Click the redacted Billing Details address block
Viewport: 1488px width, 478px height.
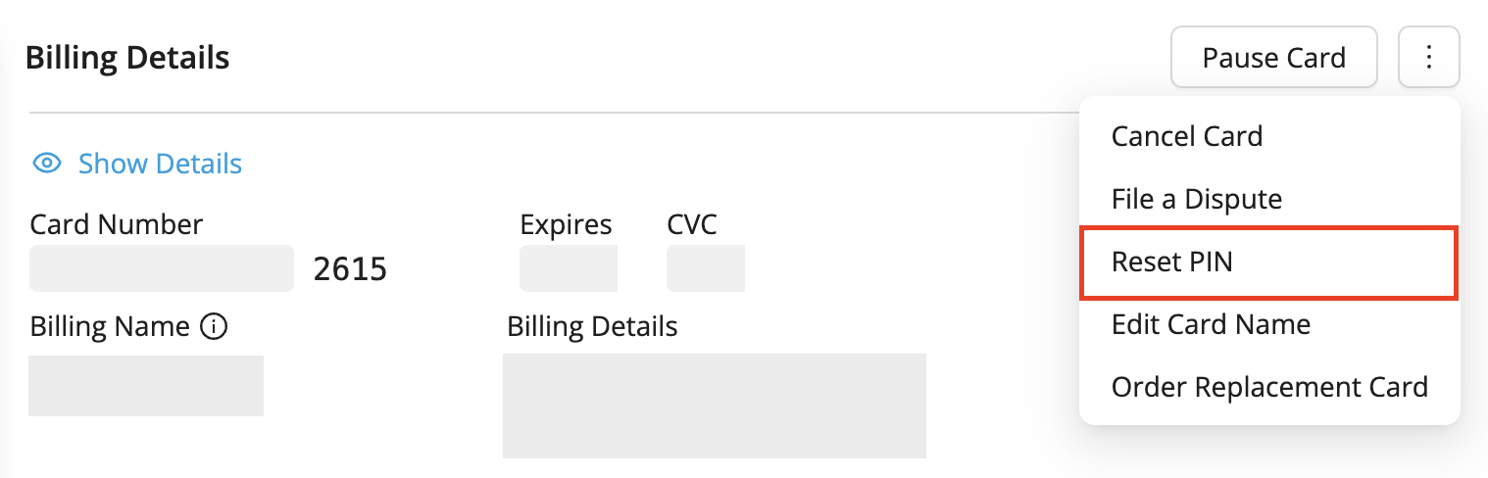click(x=715, y=406)
